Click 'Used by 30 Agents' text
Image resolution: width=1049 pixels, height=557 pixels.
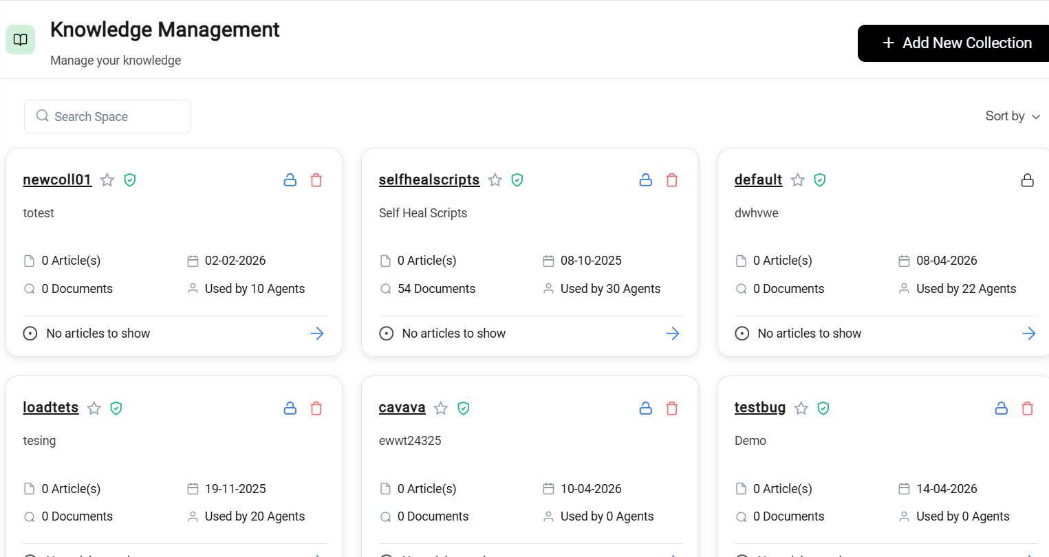click(611, 289)
